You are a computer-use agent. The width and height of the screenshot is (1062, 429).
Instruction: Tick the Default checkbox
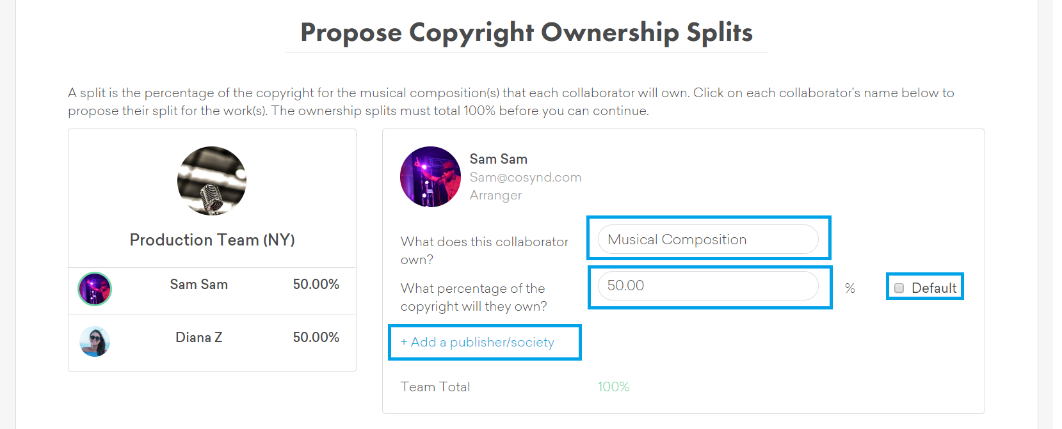(x=899, y=288)
